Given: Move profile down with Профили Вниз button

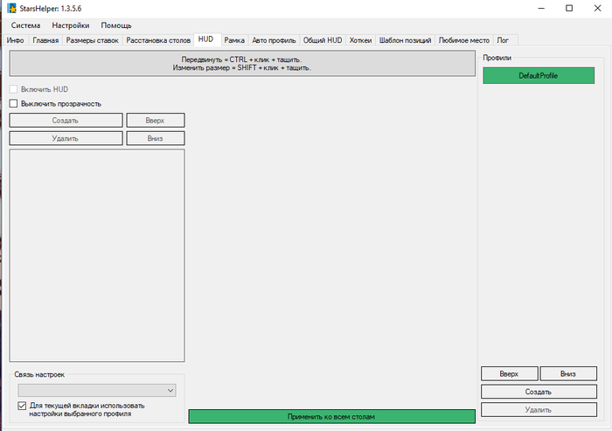Looking at the screenshot, I should pos(568,373).
